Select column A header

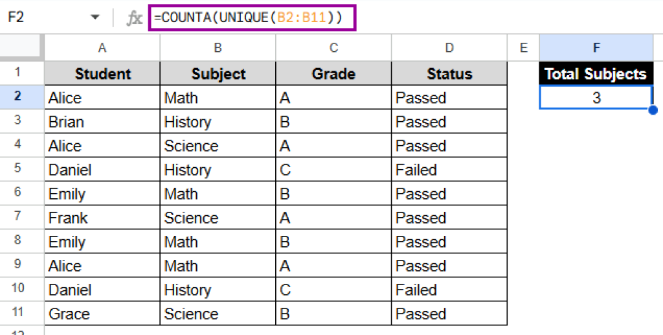tap(102, 47)
